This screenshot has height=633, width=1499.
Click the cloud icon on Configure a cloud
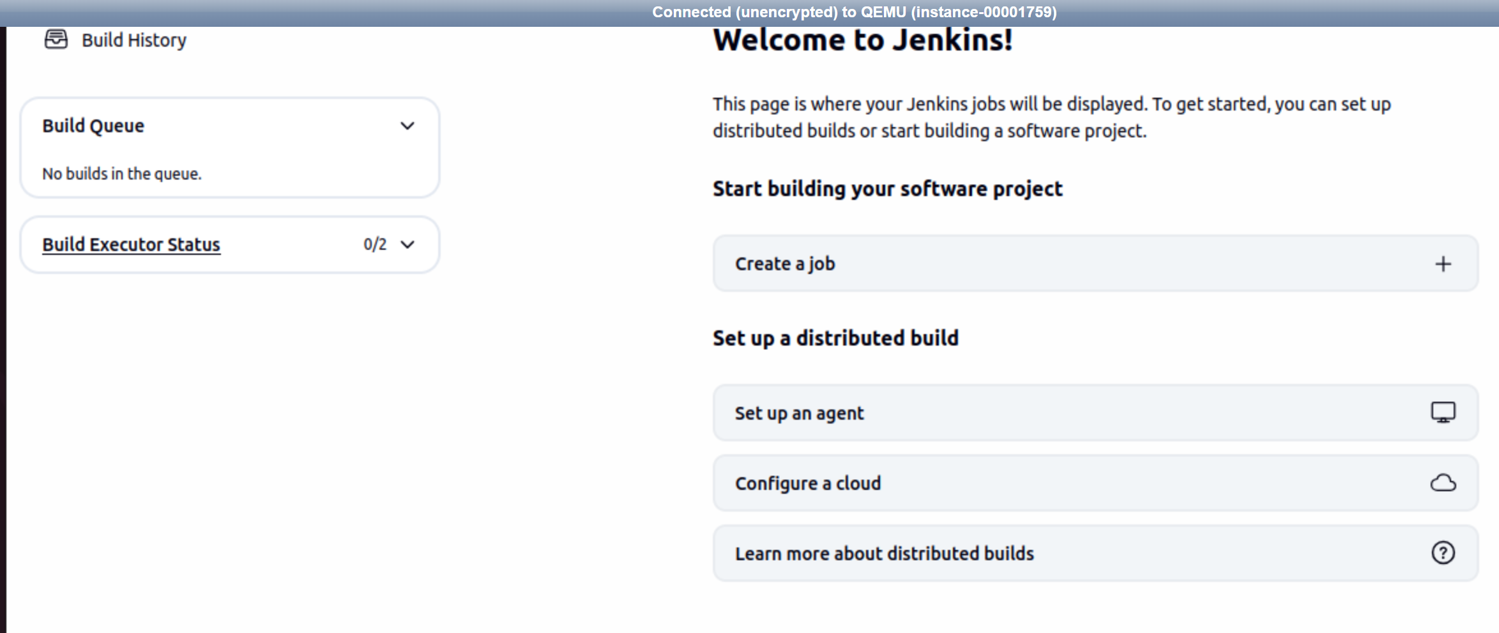(x=1443, y=483)
